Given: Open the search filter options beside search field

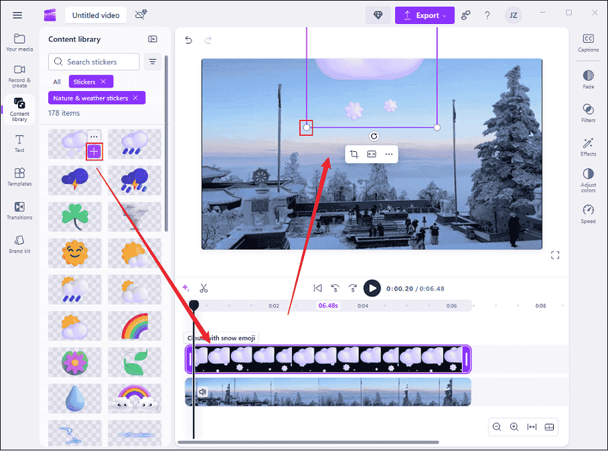Looking at the screenshot, I should pos(153,61).
